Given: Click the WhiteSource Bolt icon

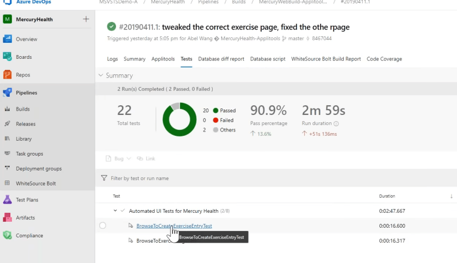Looking at the screenshot, I should (7, 183).
